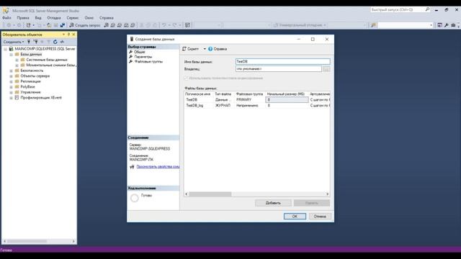The height and width of the screenshot is (259, 461).
Task: Expand the Репликация tree node
Action: (12, 81)
